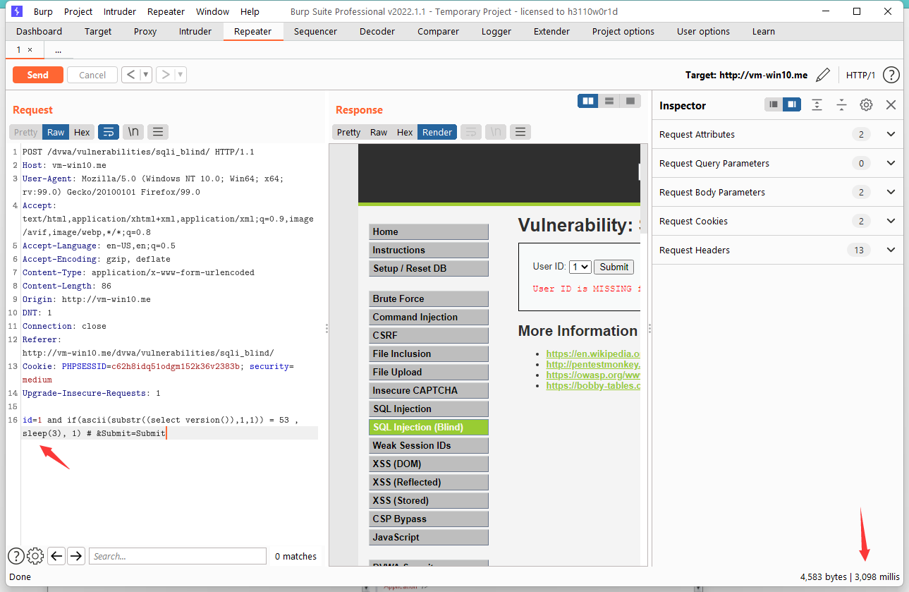
Task: Toggle request non-printable characters \n icon
Action: click(133, 132)
